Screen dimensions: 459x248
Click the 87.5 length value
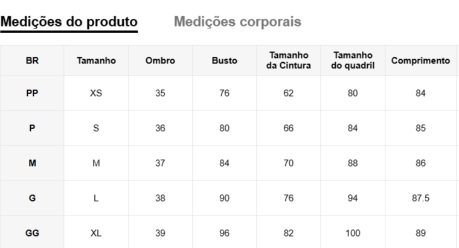(x=420, y=198)
